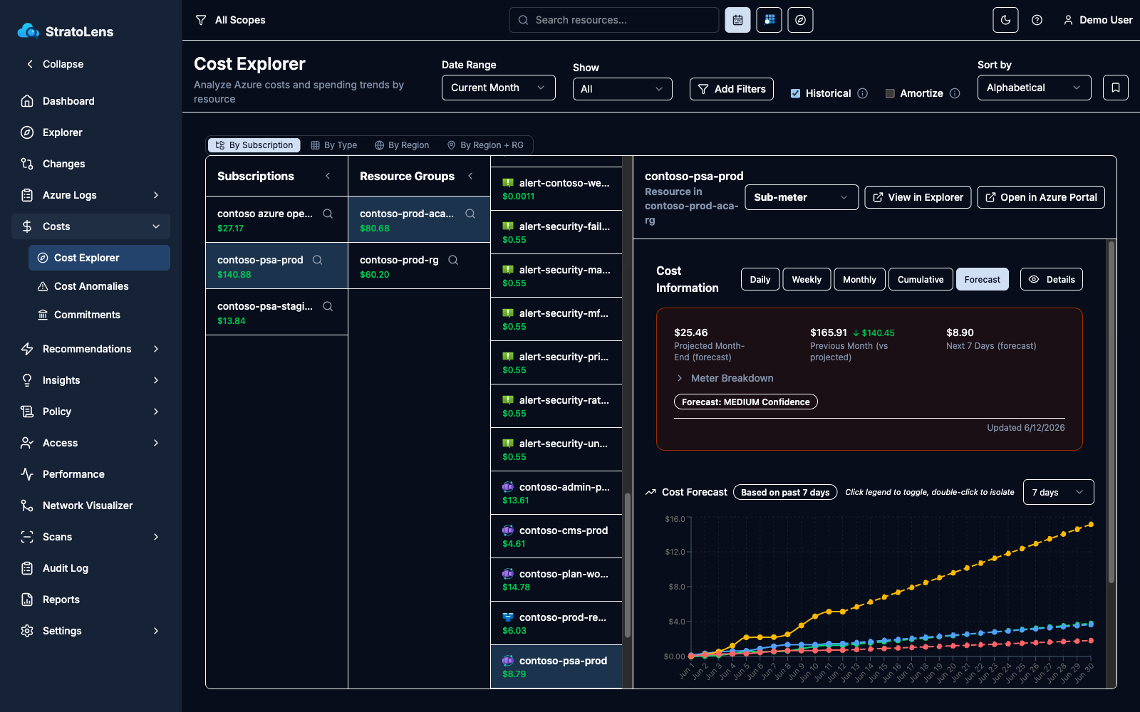Switch chart to Daily view
The width and height of the screenshot is (1140, 712).
760,279
